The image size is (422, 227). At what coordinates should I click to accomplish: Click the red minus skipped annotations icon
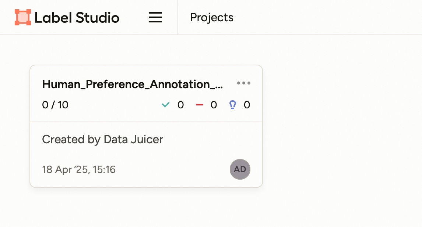(x=199, y=105)
